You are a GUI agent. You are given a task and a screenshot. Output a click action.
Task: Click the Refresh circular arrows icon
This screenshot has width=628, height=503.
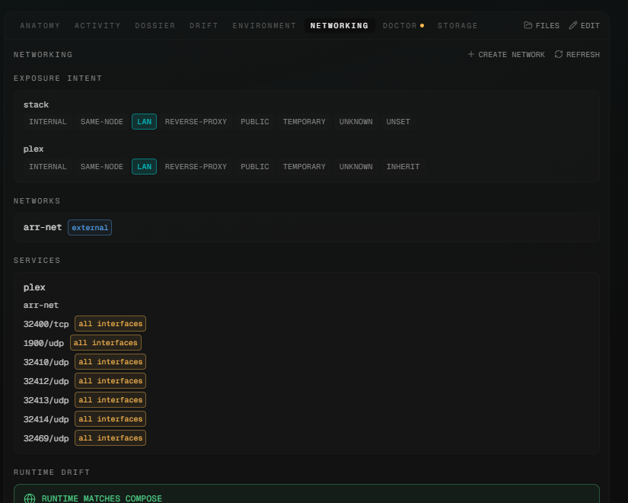tap(559, 54)
